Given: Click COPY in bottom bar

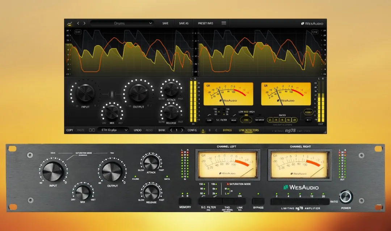Looking at the screenshot, I should tap(70, 130).
